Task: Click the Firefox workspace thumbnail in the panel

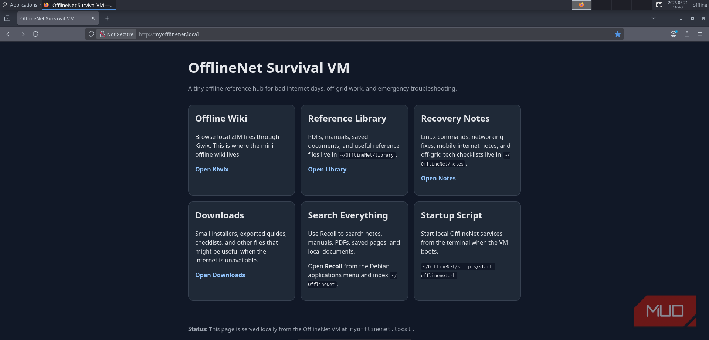Action: [x=581, y=5]
